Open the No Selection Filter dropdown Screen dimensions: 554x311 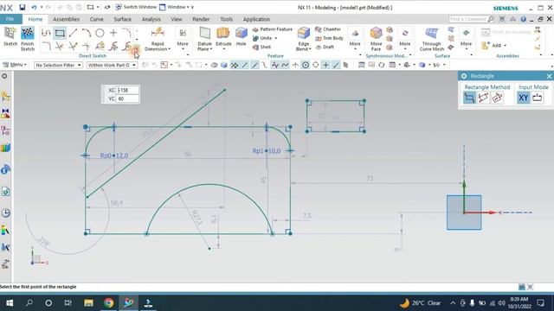coord(58,65)
